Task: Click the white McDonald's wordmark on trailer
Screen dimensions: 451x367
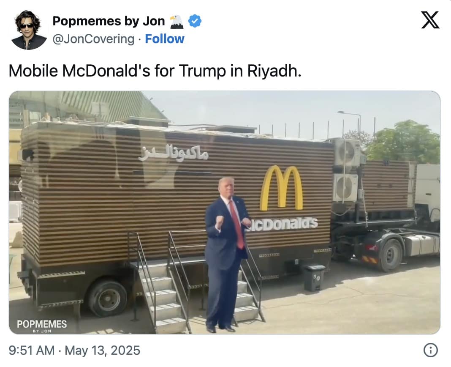Action: [x=282, y=224]
